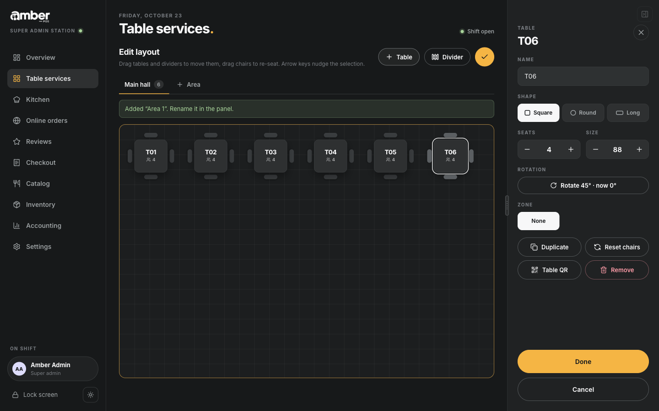This screenshot has width=659, height=411.
Task: Open Overview in the sidebar
Action: [x=53, y=58]
